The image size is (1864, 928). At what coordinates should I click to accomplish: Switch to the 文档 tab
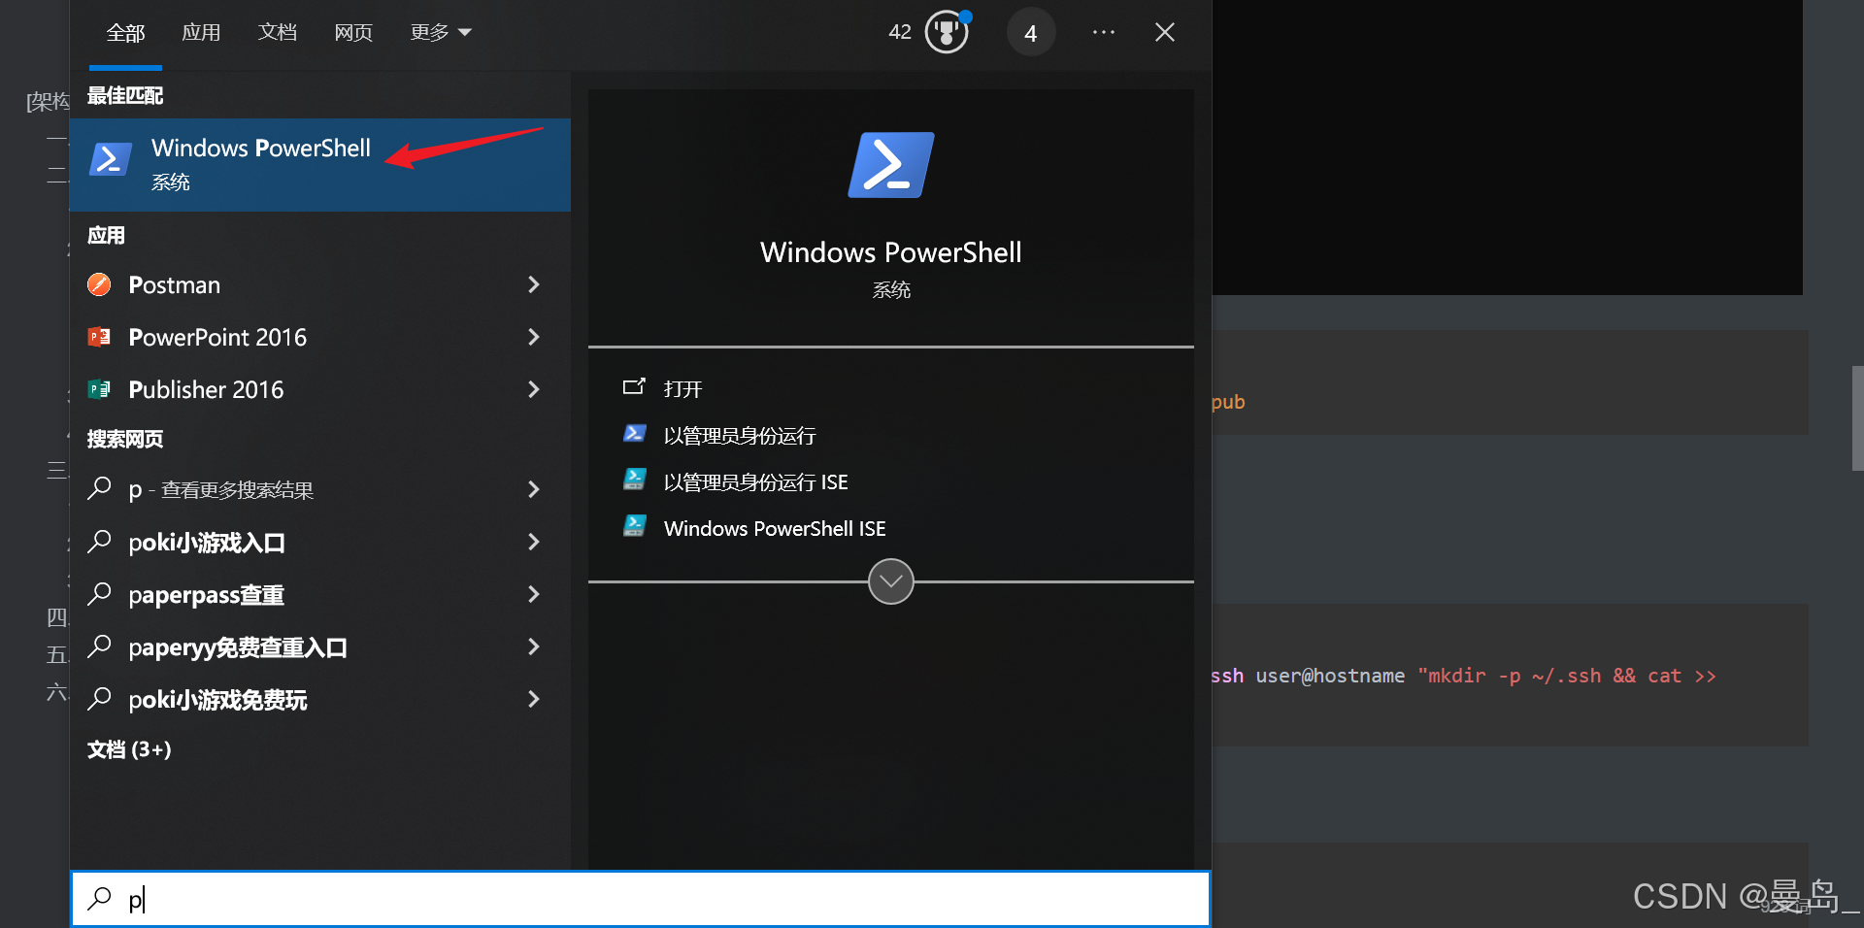(x=277, y=32)
